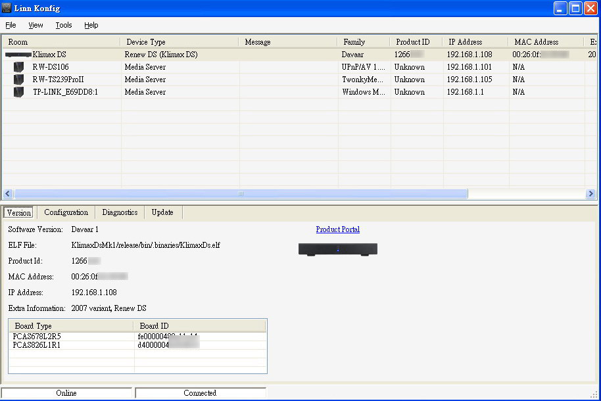Click the Klimax DS product image

(x=338, y=249)
